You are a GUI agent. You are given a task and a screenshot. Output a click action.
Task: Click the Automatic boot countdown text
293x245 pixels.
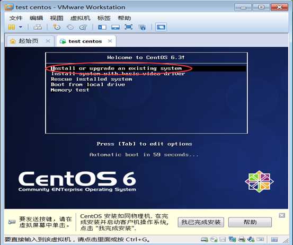coord(144,155)
